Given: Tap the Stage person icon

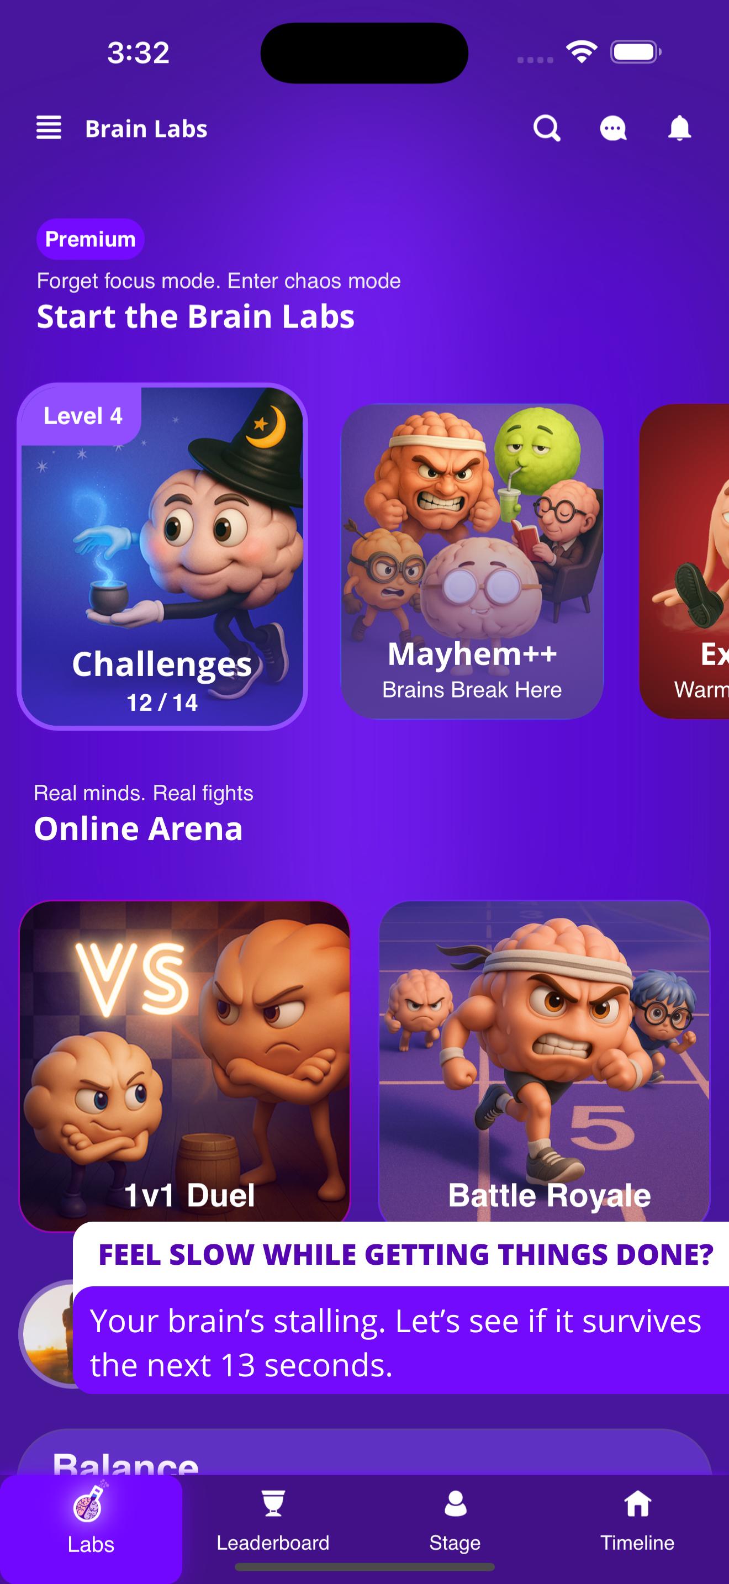Looking at the screenshot, I should [455, 1504].
